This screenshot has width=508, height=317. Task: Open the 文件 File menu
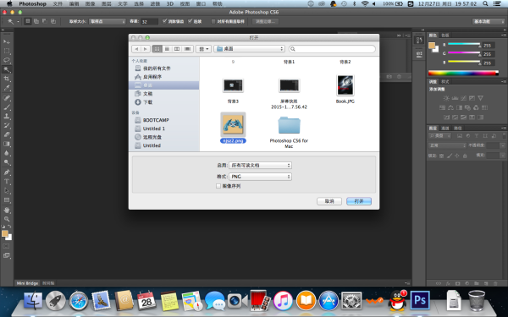tap(58, 4)
